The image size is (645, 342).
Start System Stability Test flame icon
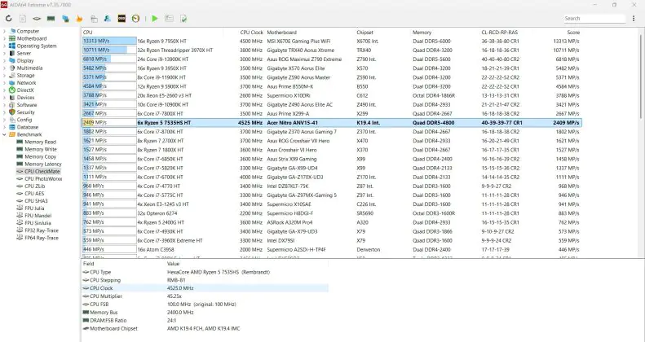click(x=79, y=19)
